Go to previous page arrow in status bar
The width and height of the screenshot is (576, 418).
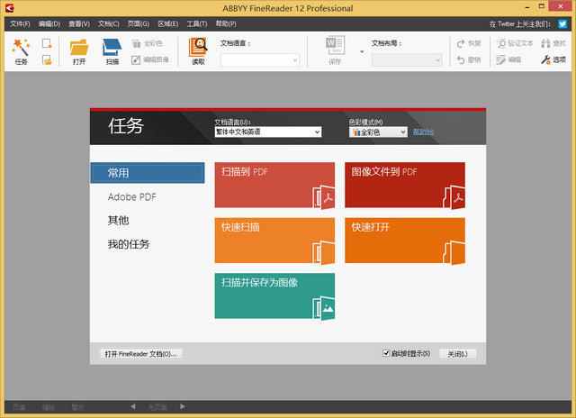pyautogui.click(x=133, y=406)
